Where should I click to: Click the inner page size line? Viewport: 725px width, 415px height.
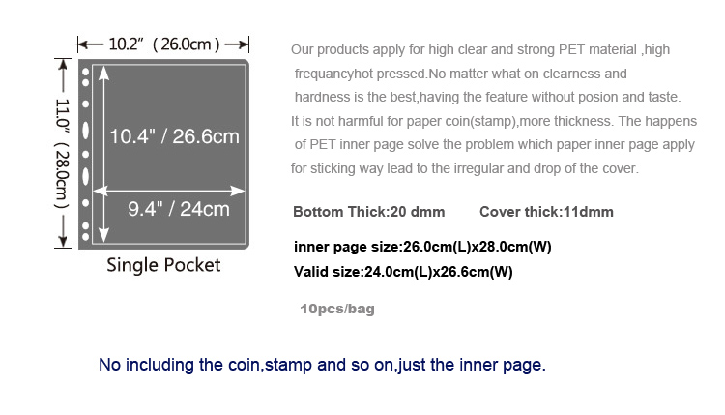[x=422, y=247]
